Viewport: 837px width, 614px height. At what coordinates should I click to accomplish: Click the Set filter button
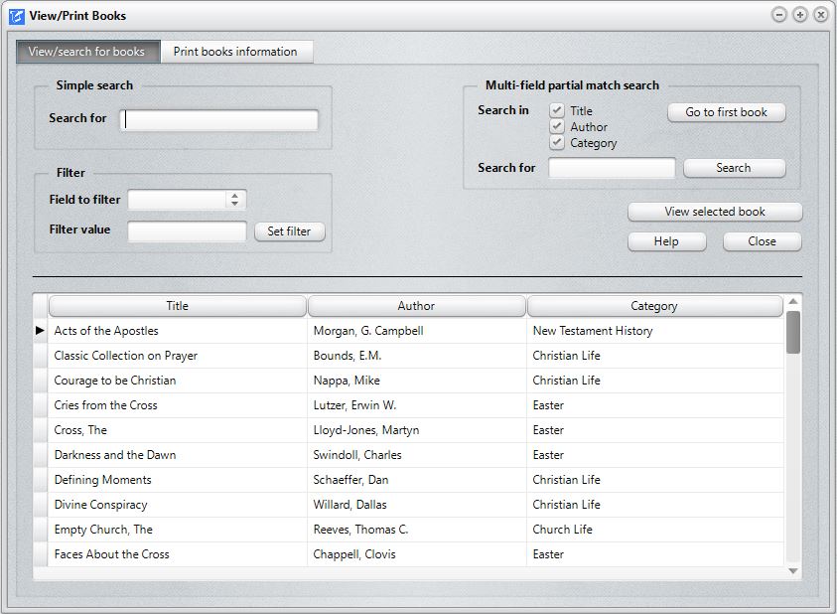click(x=289, y=231)
